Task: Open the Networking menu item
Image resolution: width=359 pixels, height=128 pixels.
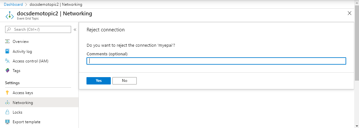Action: point(23,103)
